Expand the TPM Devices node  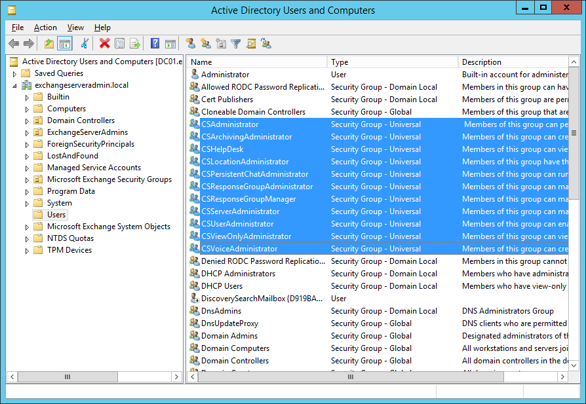(27, 251)
